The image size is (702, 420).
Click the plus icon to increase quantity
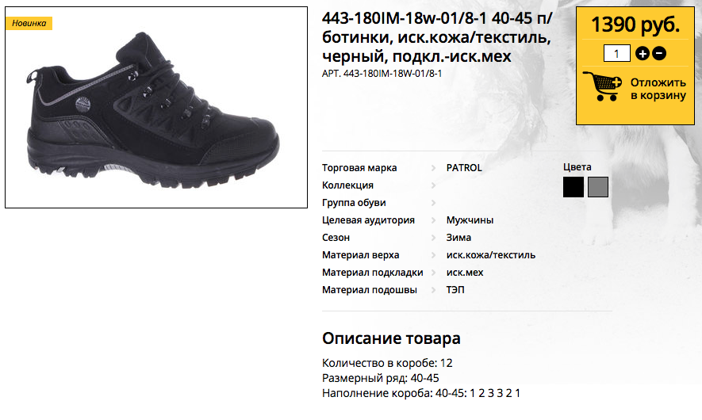pyautogui.click(x=643, y=54)
